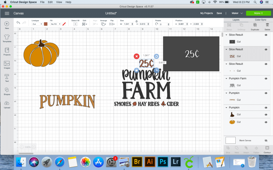The image size is (273, 170).
Task: Click the Select All icon
Action: pyautogui.click(x=75, y=24)
